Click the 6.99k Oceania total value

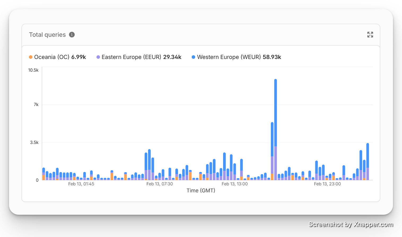[x=78, y=57]
